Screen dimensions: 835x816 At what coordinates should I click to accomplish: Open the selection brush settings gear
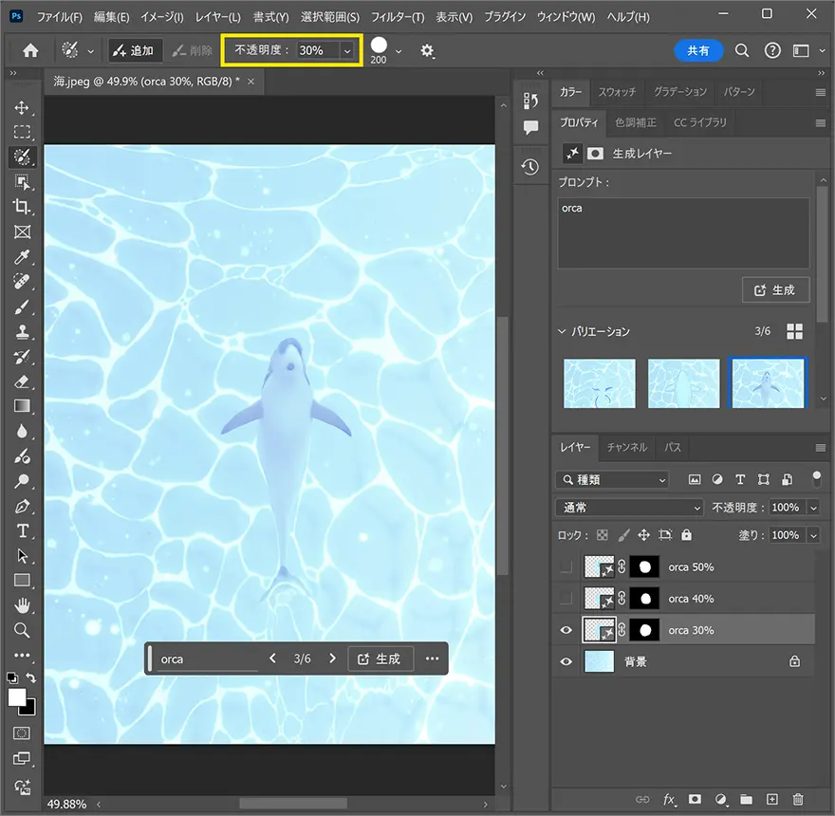pos(427,50)
